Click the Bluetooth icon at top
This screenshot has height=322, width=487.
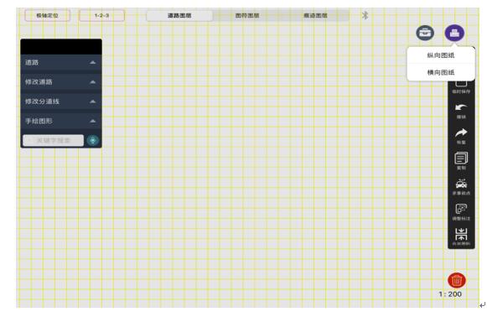click(x=365, y=15)
